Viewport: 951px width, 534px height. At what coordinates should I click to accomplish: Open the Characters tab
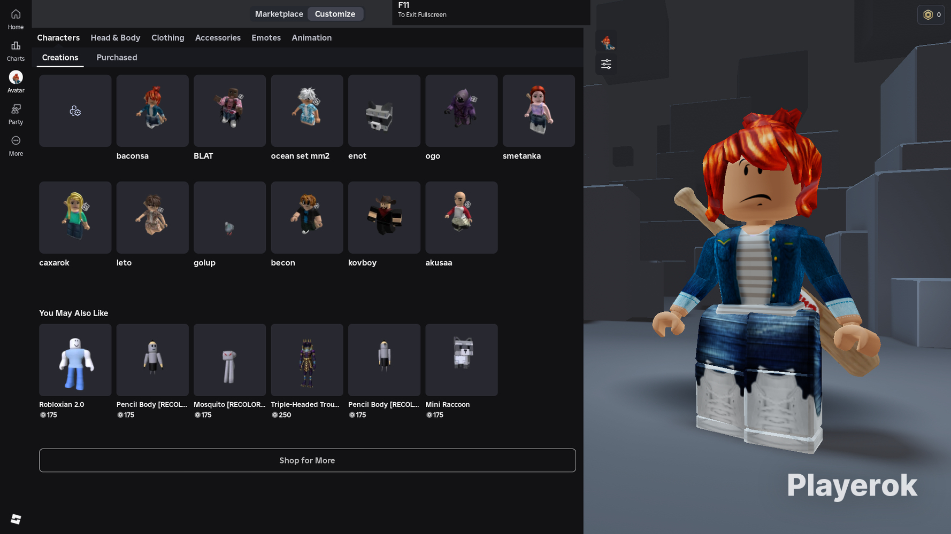pos(58,38)
